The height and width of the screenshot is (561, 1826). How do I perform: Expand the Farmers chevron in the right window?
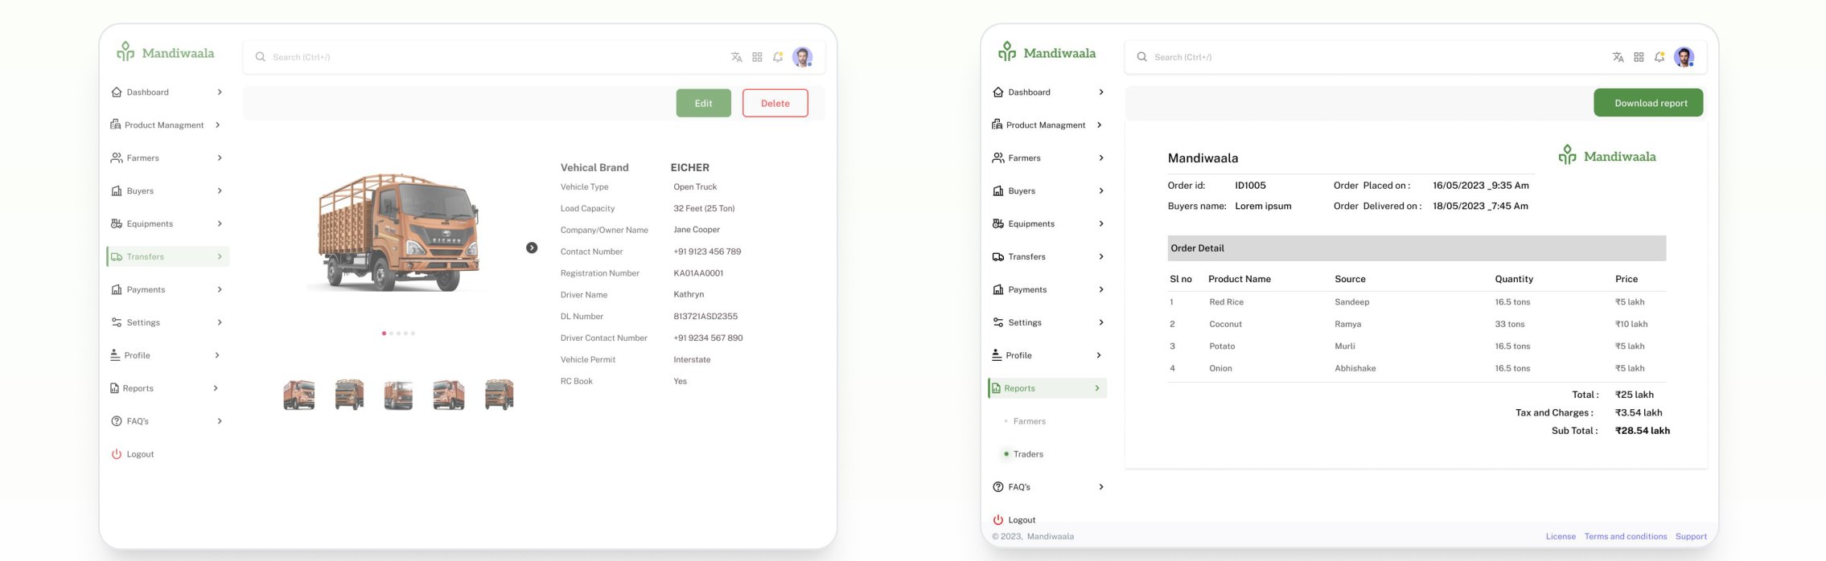point(1101,158)
